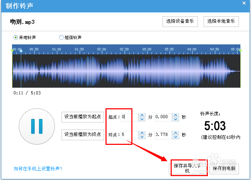
Task: Click the 选择设备音乐 button
Action: pos(180,22)
